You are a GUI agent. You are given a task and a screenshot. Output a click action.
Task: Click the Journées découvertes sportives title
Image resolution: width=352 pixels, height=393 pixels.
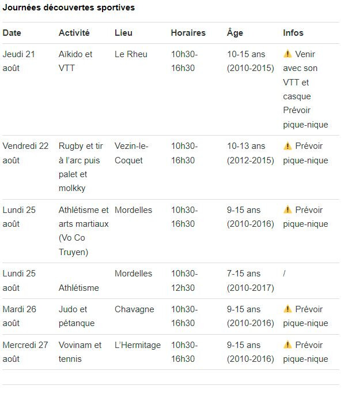pyautogui.click(x=69, y=8)
